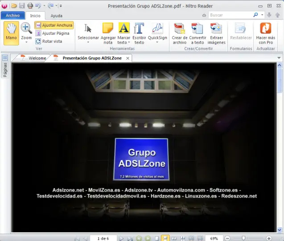The width and height of the screenshot is (284, 241).
Task: Expand the Zoom tool dropdown arrow
Action: [x=26, y=42]
